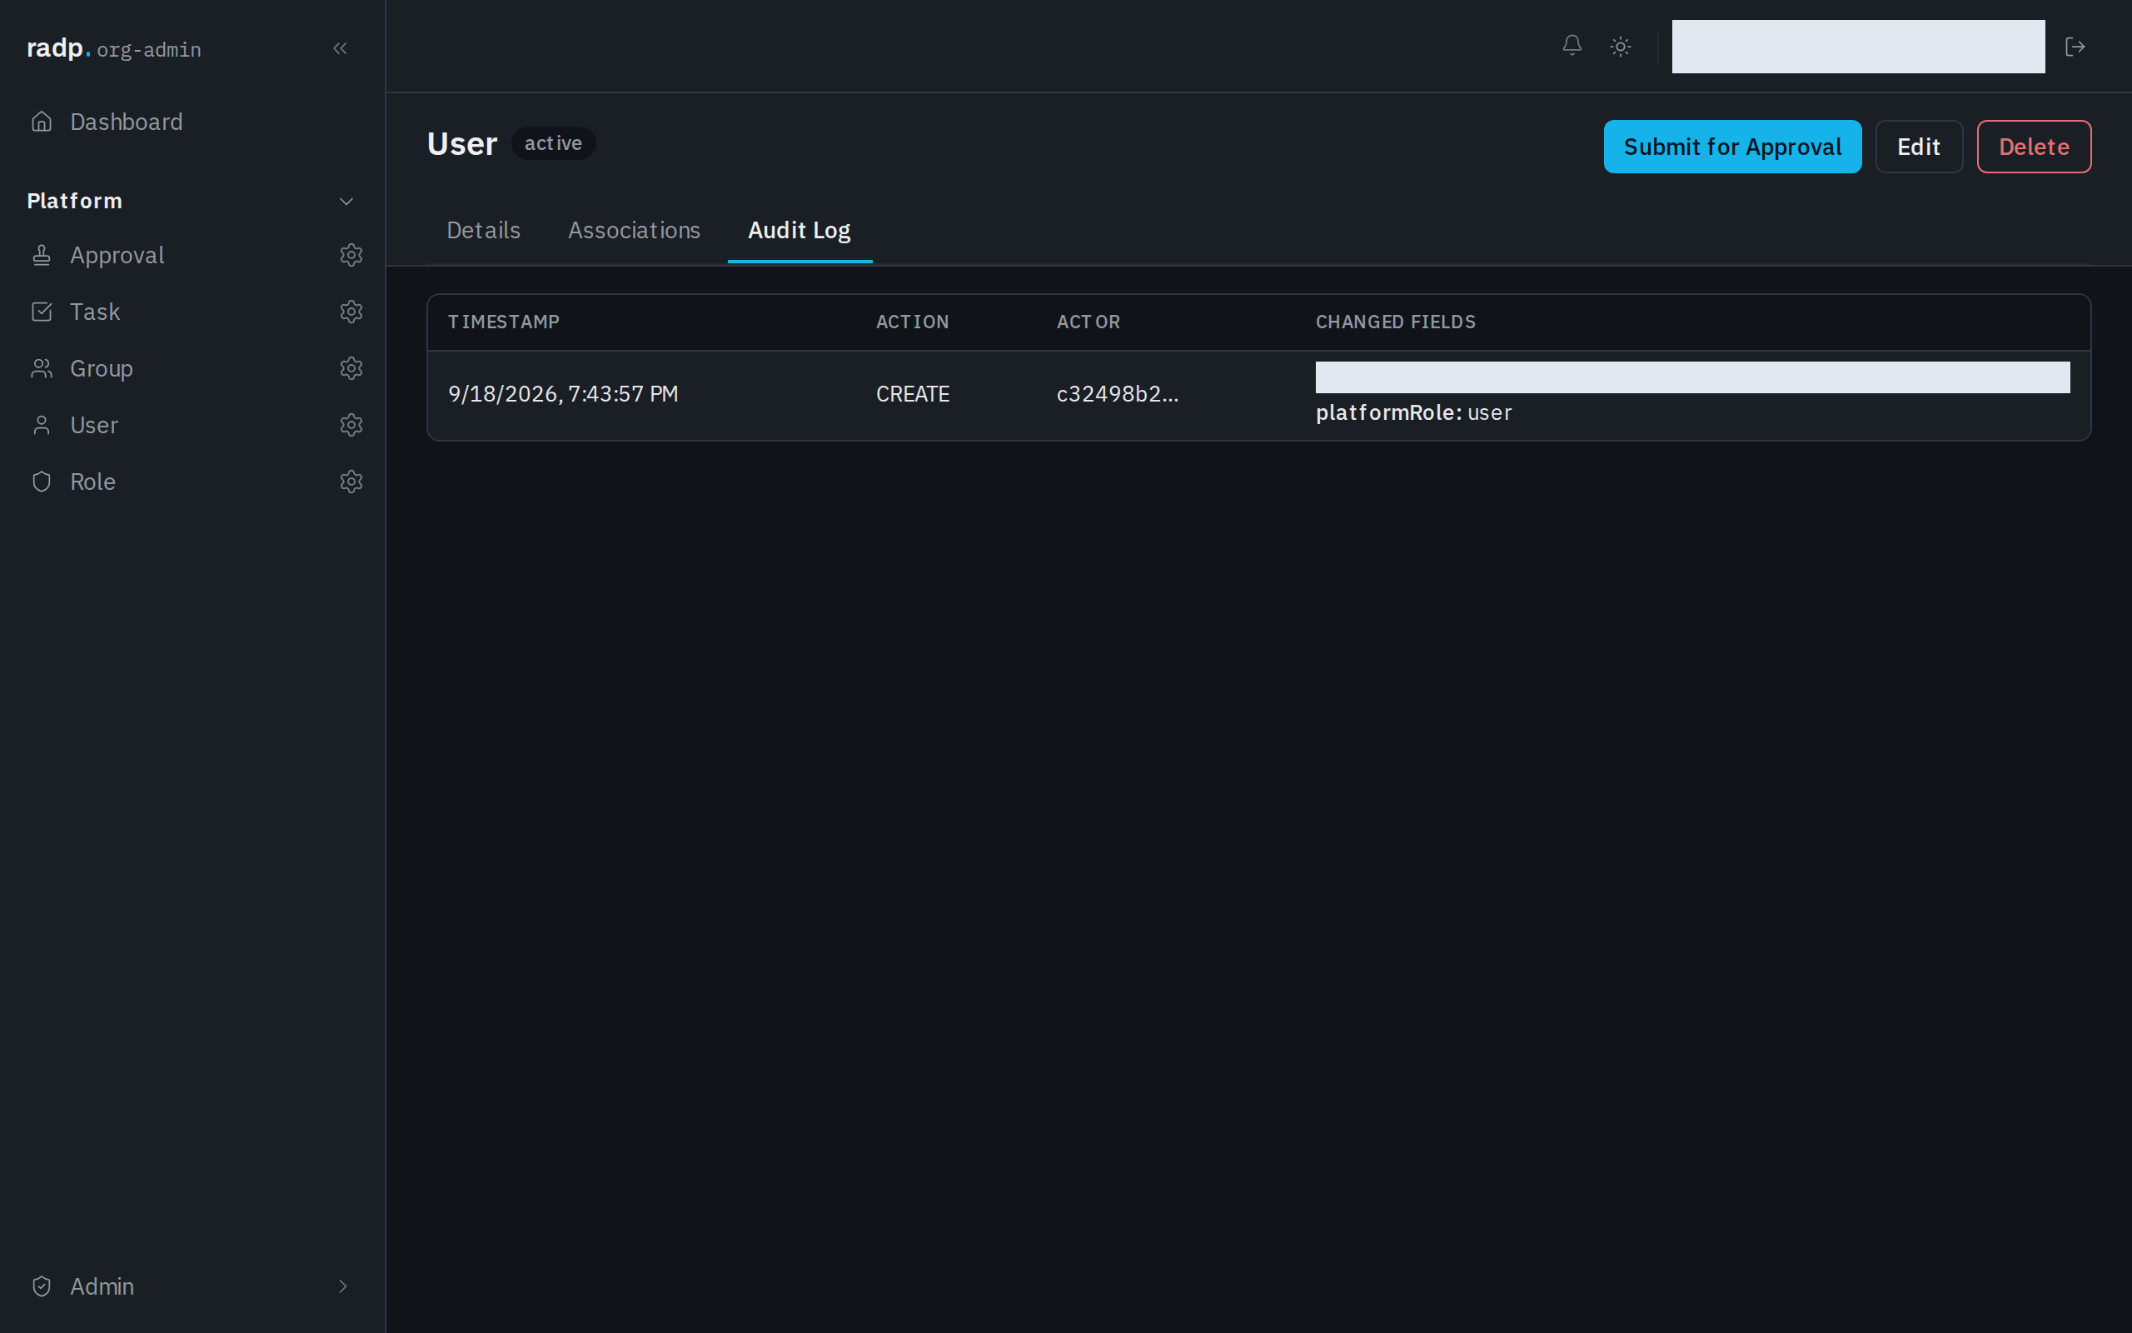Click the radp org-admin logo
The height and width of the screenshot is (1333, 2132).
tap(113, 48)
